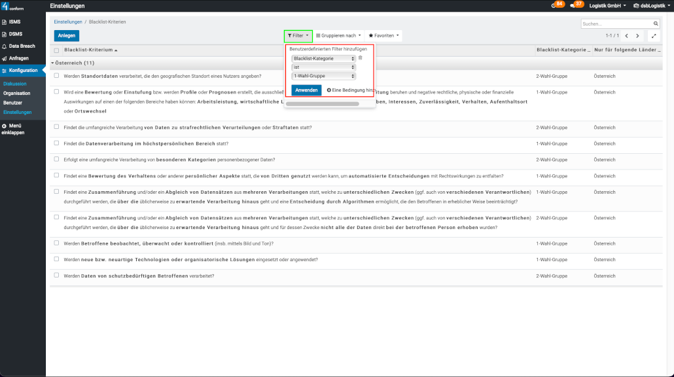The width and height of the screenshot is (674, 377).
Task: Check the Daten von schutzbedürftigen Betroffenen row
Action: click(57, 276)
